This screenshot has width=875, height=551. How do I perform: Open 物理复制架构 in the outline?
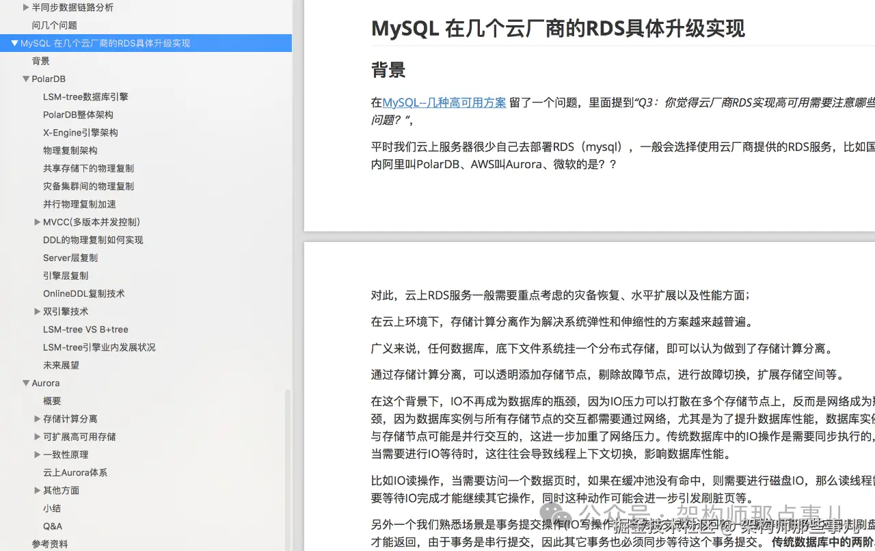coord(70,150)
